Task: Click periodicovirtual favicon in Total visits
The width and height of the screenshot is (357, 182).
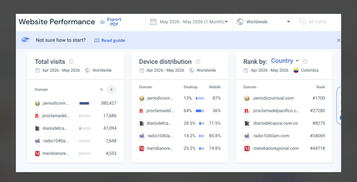Action: [38, 103]
